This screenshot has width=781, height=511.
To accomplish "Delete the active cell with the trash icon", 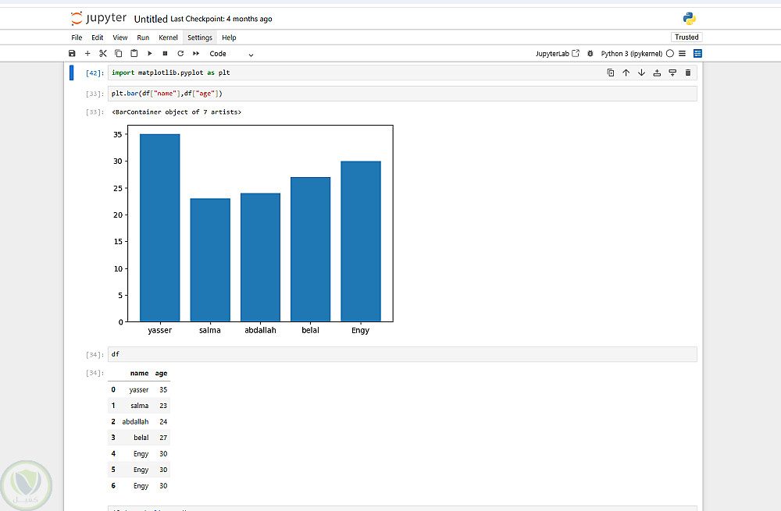I will [x=688, y=73].
